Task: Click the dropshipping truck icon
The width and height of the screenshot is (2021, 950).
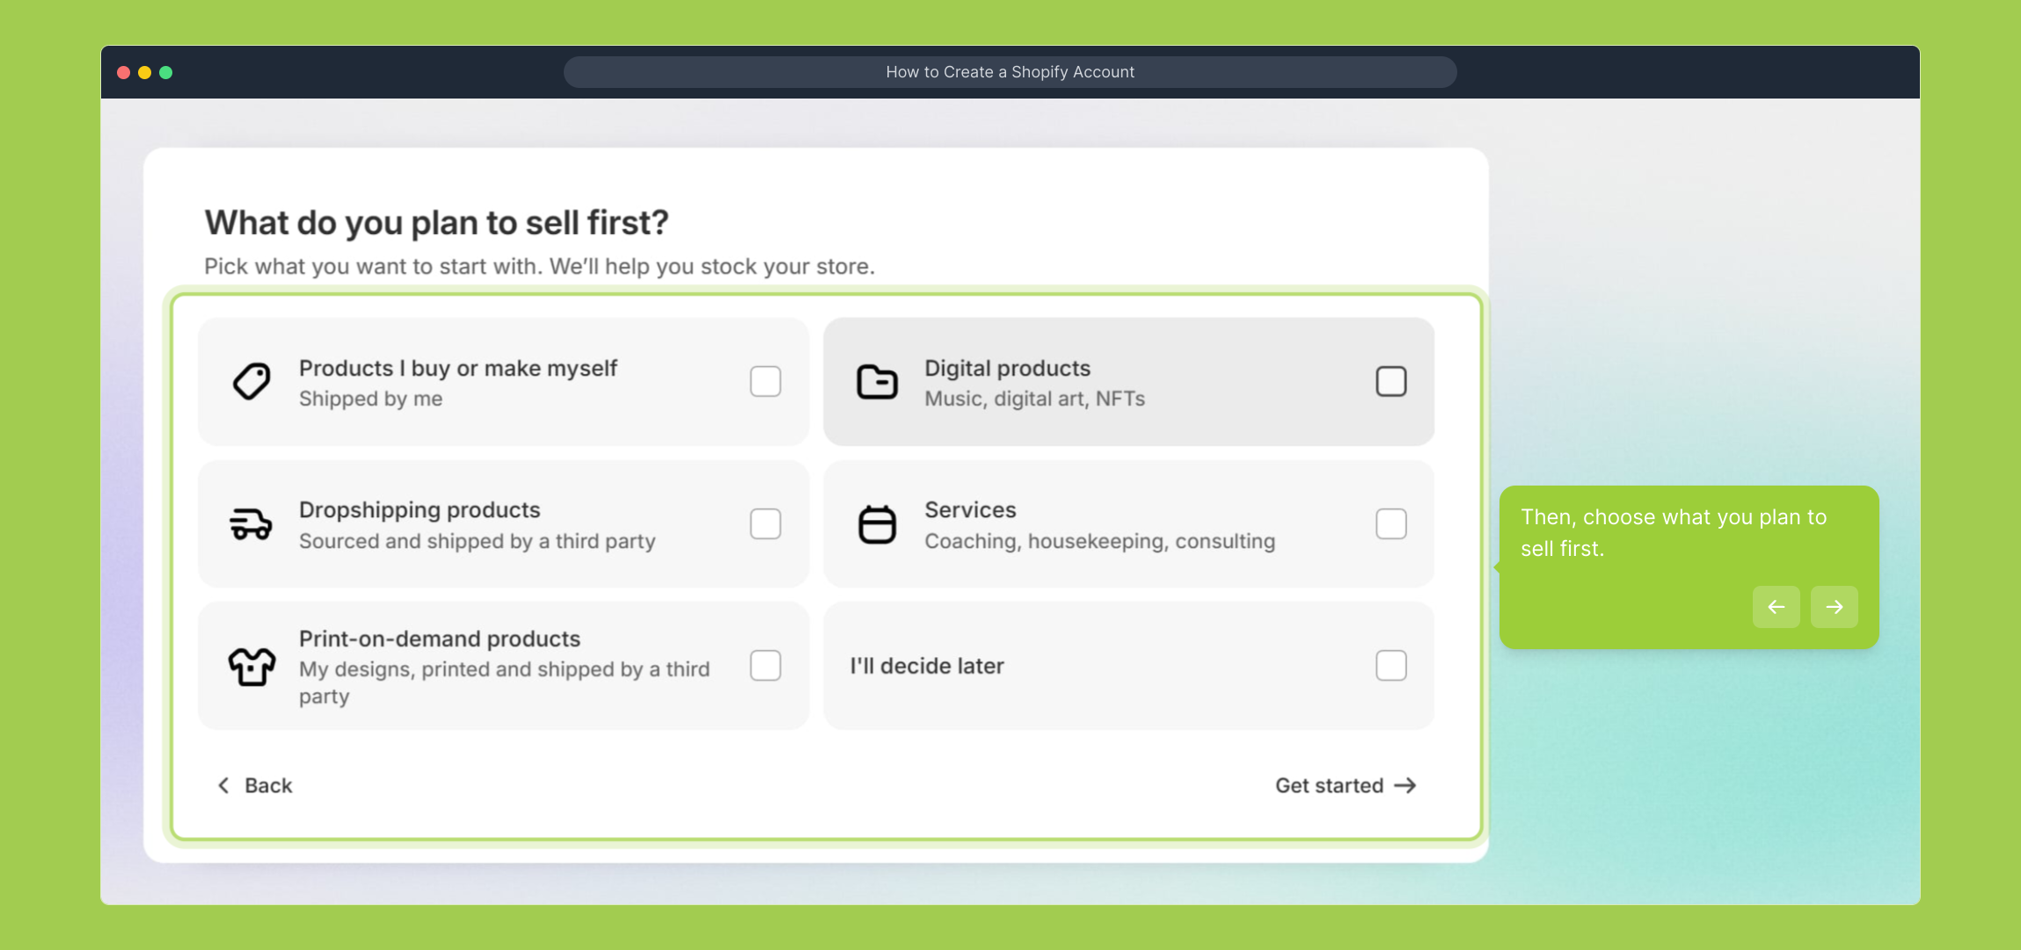Action: pyautogui.click(x=252, y=524)
